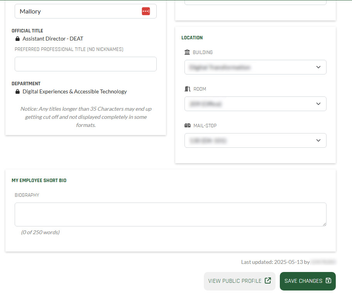
Task: Click the mailbox icon next to MAIL-STOP
Action: [188, 125]
